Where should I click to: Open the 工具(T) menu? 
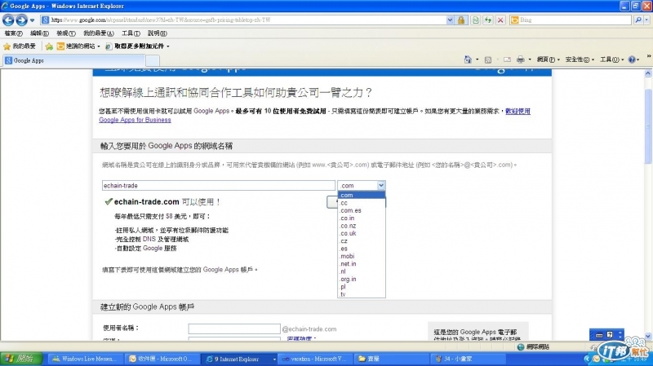coord(131,33)
